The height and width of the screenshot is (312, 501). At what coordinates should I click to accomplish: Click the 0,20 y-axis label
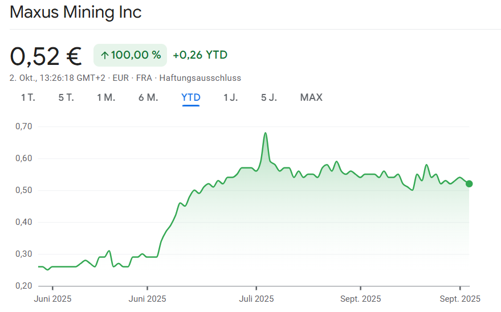point(23,286)
